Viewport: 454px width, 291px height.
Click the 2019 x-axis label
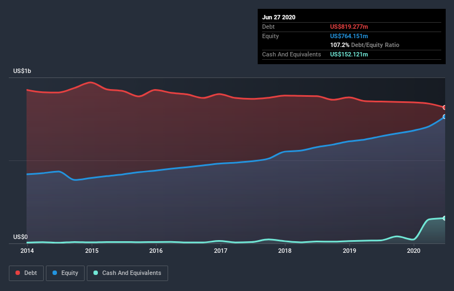(x=349, y=251)
